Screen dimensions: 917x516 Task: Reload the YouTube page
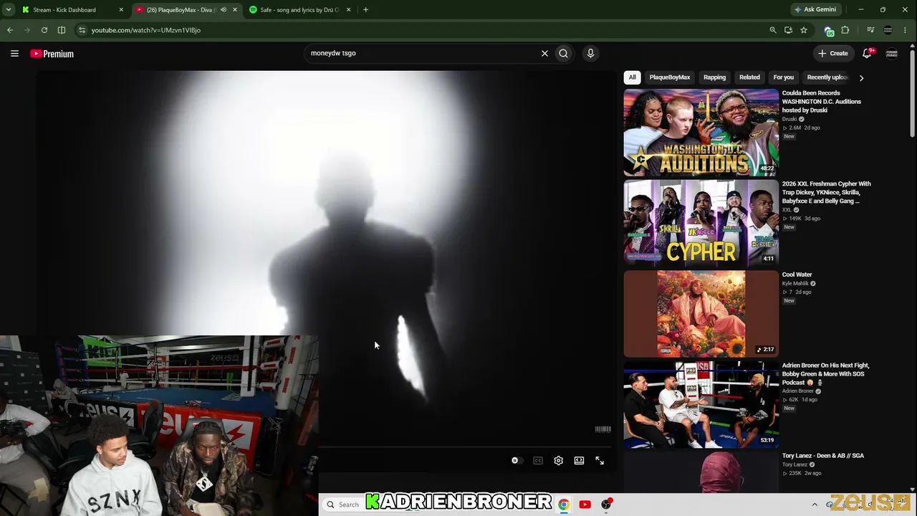[x=44, y=30]
